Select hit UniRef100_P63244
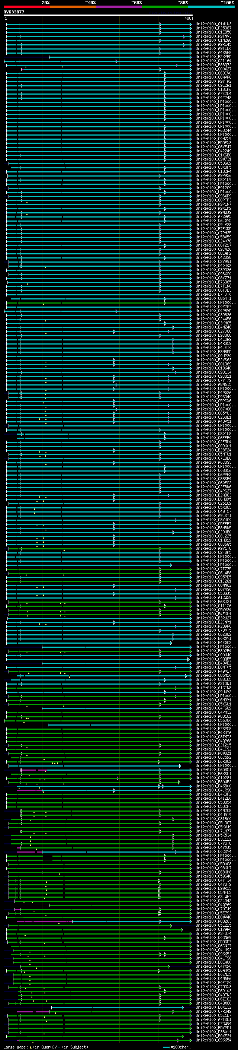Viewport: 238px width, 1050px height. coord(213,130)
